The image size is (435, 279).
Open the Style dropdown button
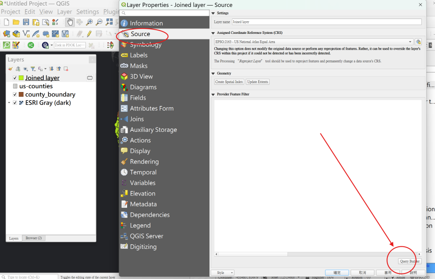[223, 273]
